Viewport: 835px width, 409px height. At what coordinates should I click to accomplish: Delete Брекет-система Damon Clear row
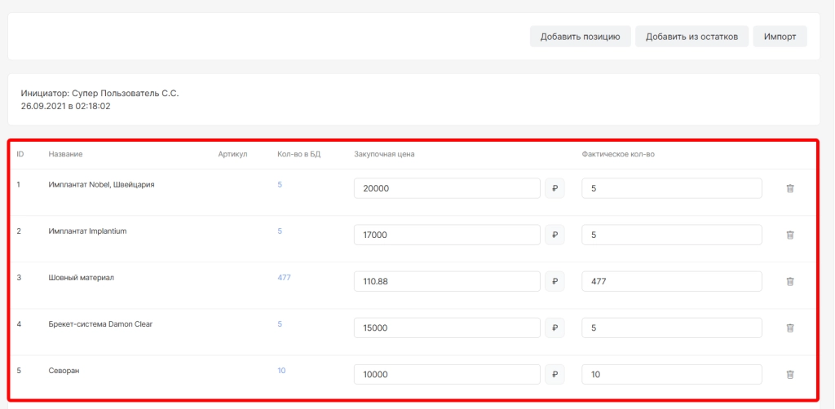pyautogui.click(x=789, y=328)
